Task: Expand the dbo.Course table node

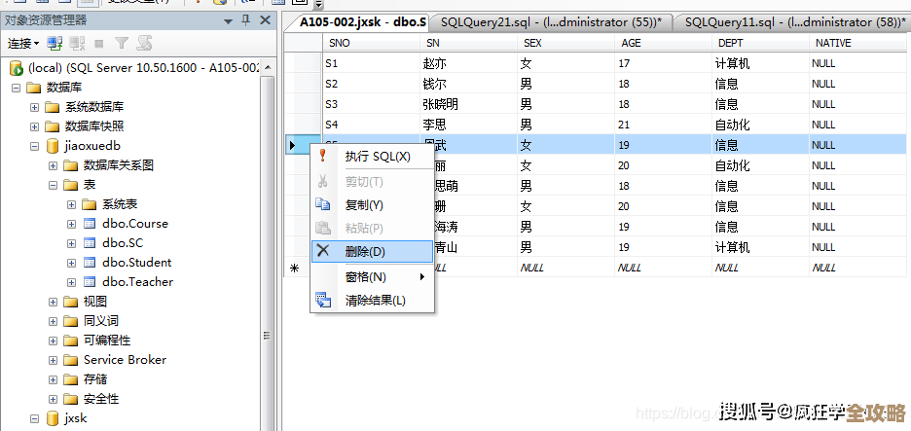Action: point(71,224)
